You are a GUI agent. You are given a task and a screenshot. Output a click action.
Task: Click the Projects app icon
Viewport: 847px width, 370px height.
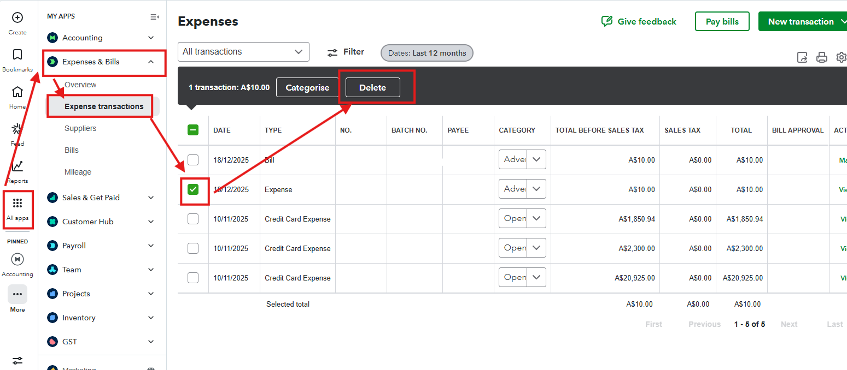(x=52, y=294)
